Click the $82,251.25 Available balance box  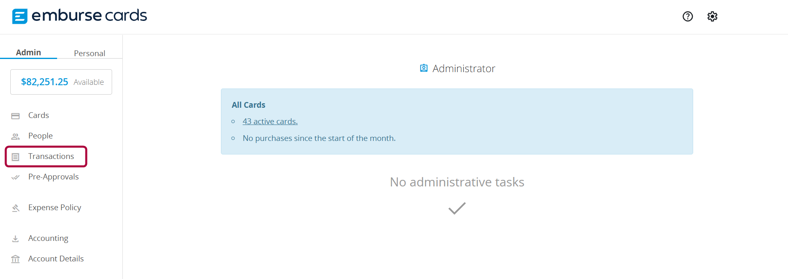[61, 82]
